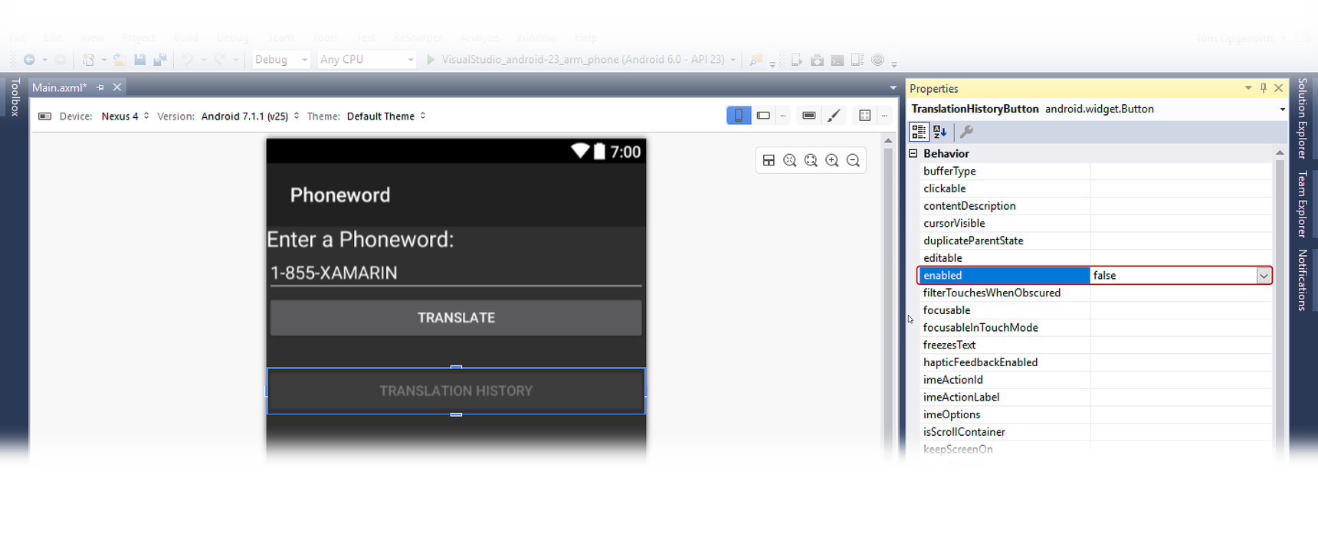This screenshot has height=540, width=1318.
Task: Open the Team Explorer side tab
Action: (x=1302, y=204)
